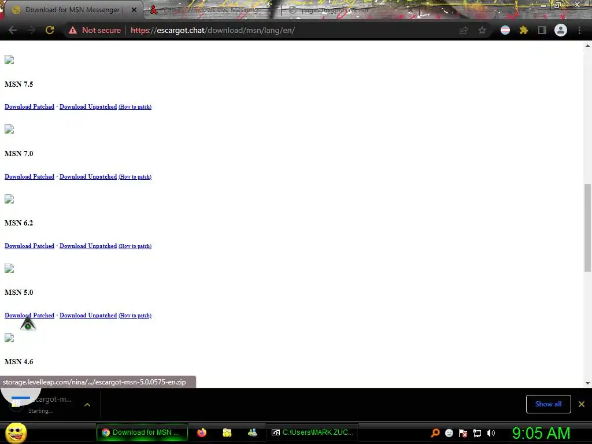Viewport: 592px width, 444px height.
Task: Click broken image above MSN 4.6
Action: (9, 338)
